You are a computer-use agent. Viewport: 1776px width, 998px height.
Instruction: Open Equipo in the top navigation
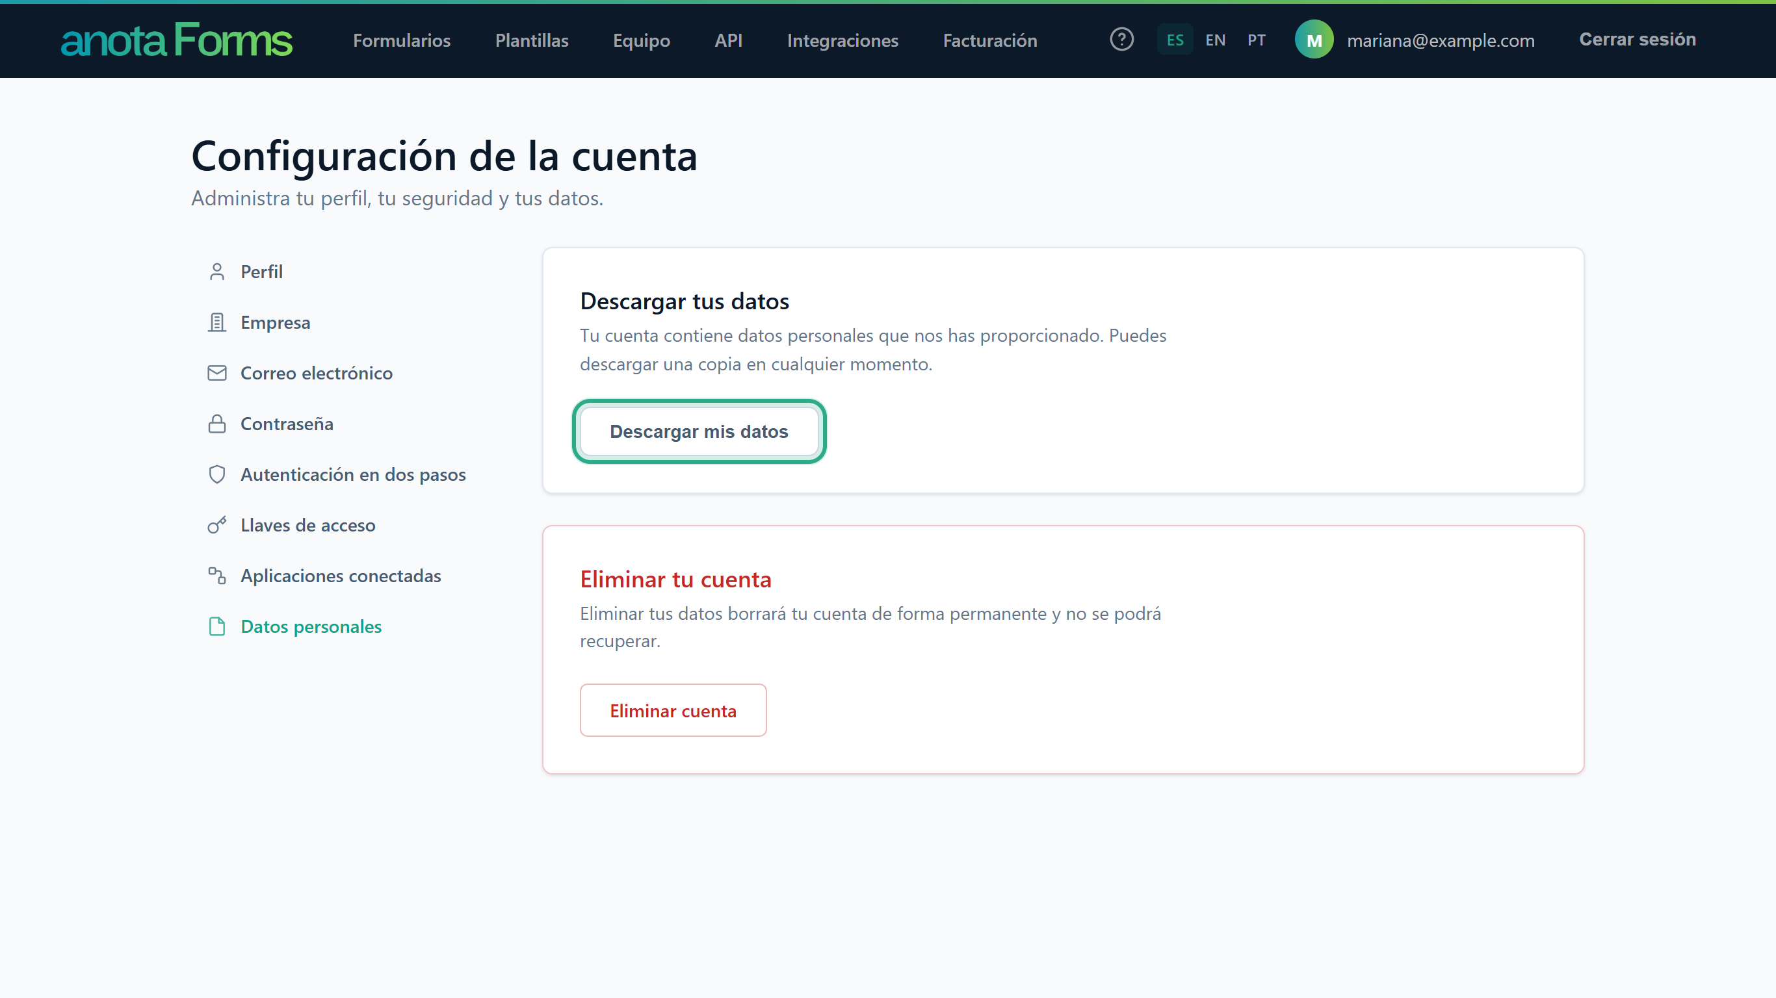tap(641, 40)
